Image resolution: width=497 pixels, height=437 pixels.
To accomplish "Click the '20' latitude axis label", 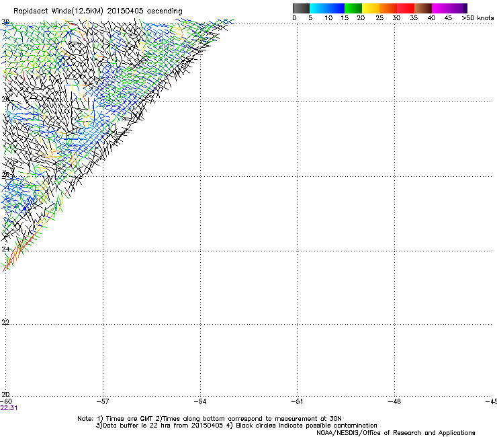I will 5,394.
